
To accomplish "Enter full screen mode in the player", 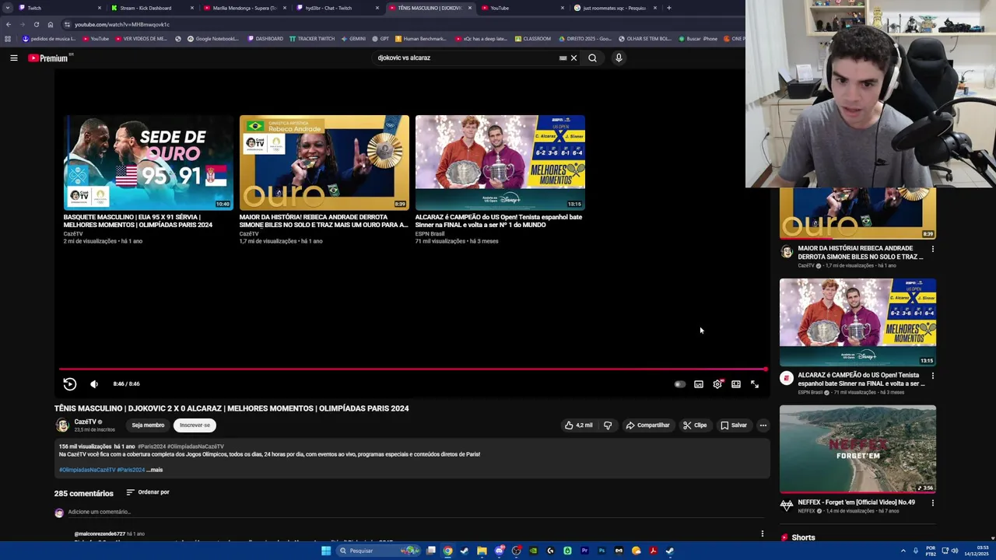I will [755, 384].
